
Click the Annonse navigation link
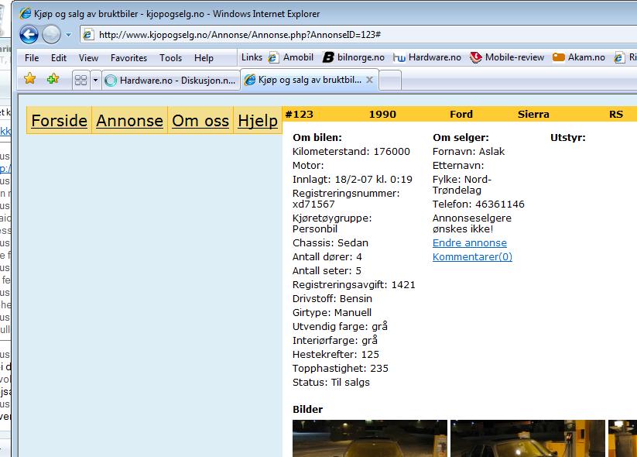pyautogui.click(x=129, y=120)
